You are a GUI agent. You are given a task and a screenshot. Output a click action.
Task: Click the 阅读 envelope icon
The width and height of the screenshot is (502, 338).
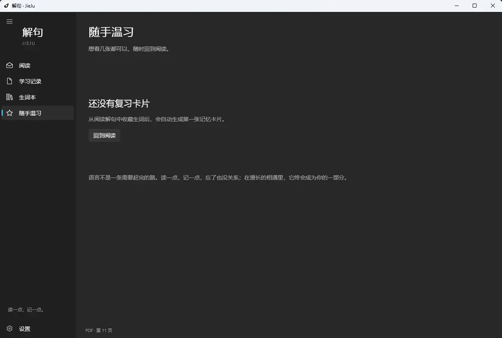point(10,65)
